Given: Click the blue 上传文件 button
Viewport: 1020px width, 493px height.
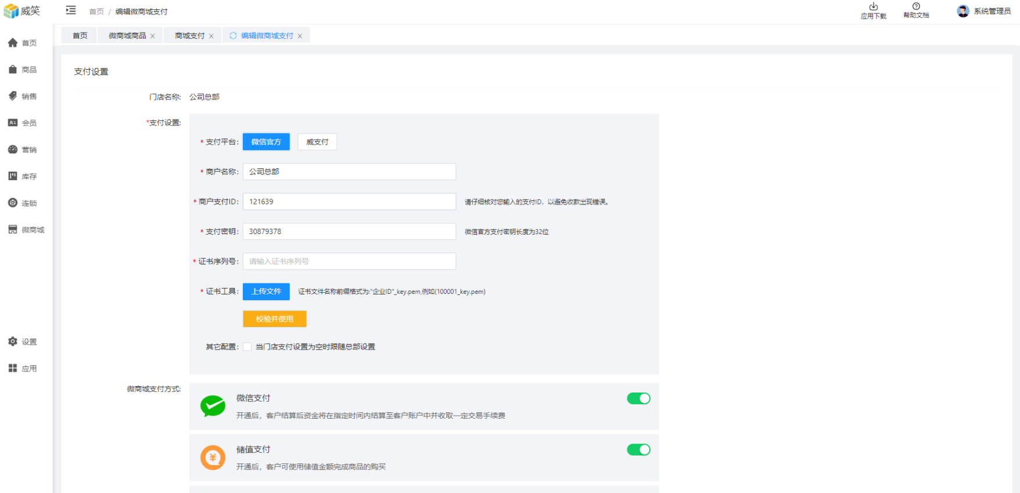Looking at the screenshot, I should pyautogui.click(x=266, y=292).
